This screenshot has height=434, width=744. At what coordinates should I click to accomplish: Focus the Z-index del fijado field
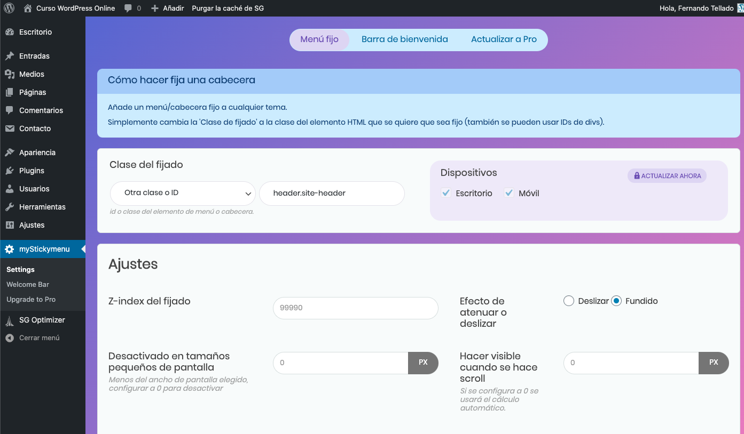tap(356, 308)
